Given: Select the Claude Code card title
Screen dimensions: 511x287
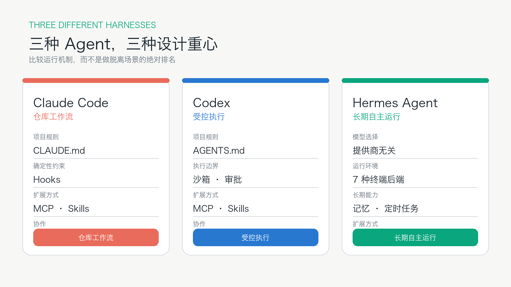Looking at the screenshot, I should pyautogui.click(x=71, y=103).
